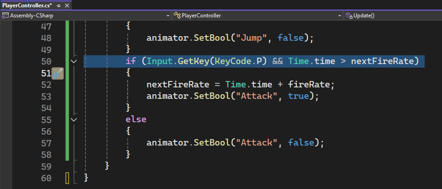The height and width of the screenshot is (189, 442).
Task: Open the Assembly-CSharp project dropdown
Action: coord(168,16)
